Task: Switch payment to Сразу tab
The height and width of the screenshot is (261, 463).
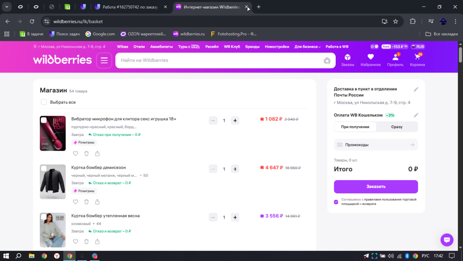Action: click(396, 127)
